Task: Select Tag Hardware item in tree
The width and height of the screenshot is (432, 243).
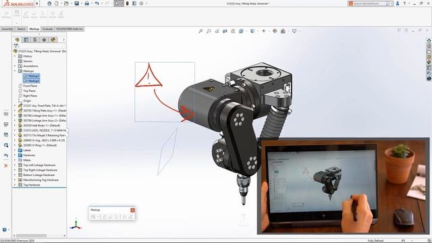Action: click(x=29, y=185)
